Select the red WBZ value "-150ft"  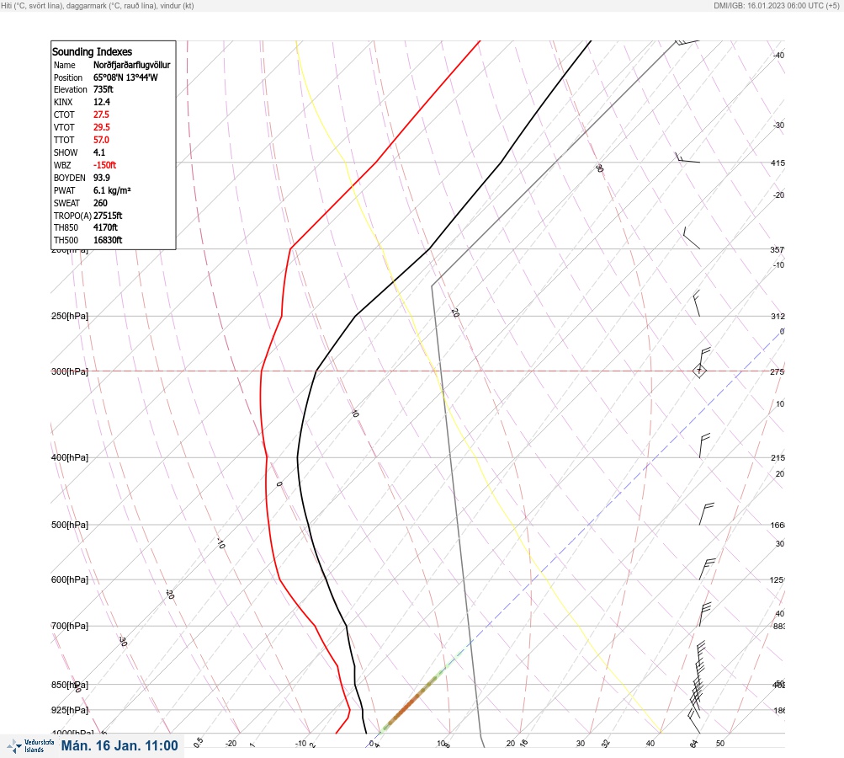tap(104, 165)
